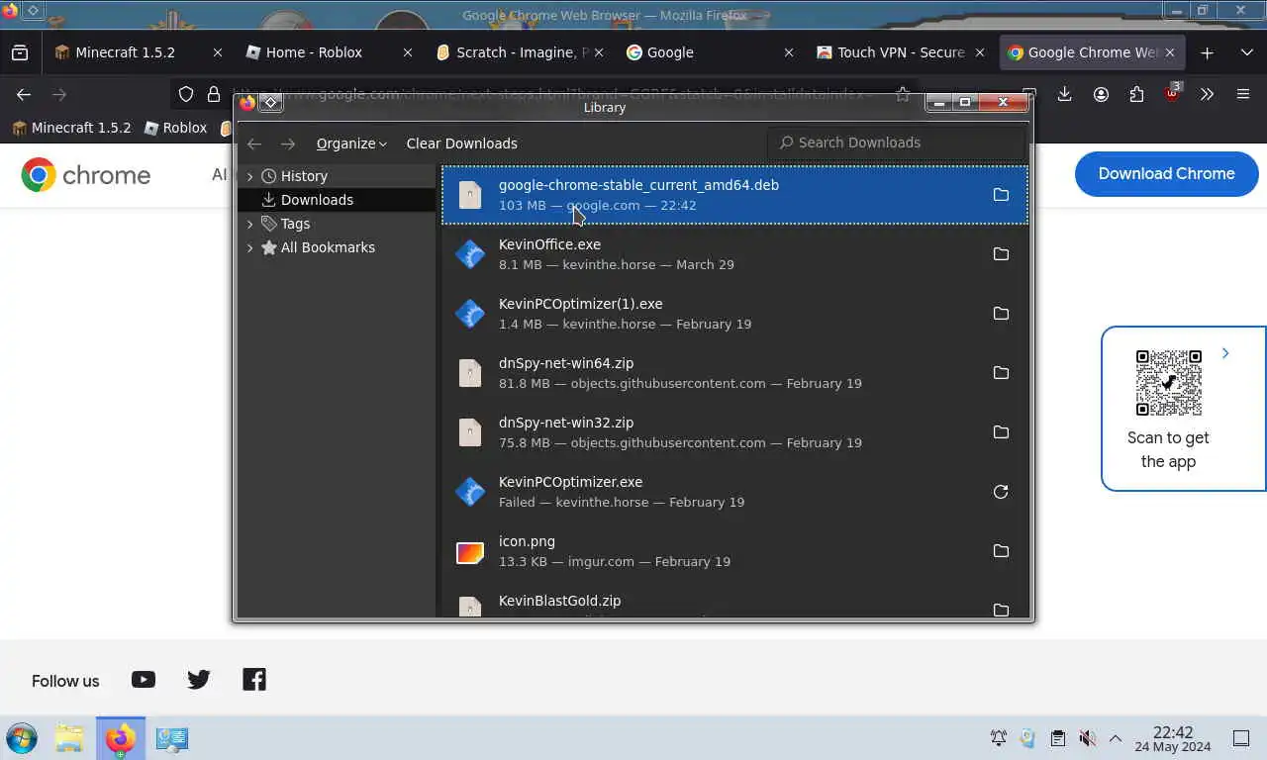Image resolution: width=1267 pixels, height=760 pixels.
Task: Select the KevinPCOptimizer(1).exe download entry
Action: [734, 314]
